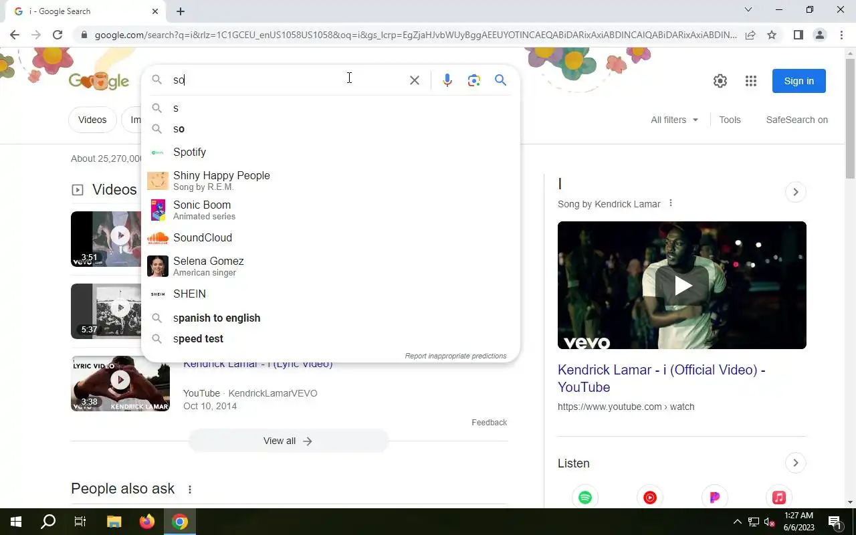
Task: Clear the search box text
Action: tap(415, 80)
